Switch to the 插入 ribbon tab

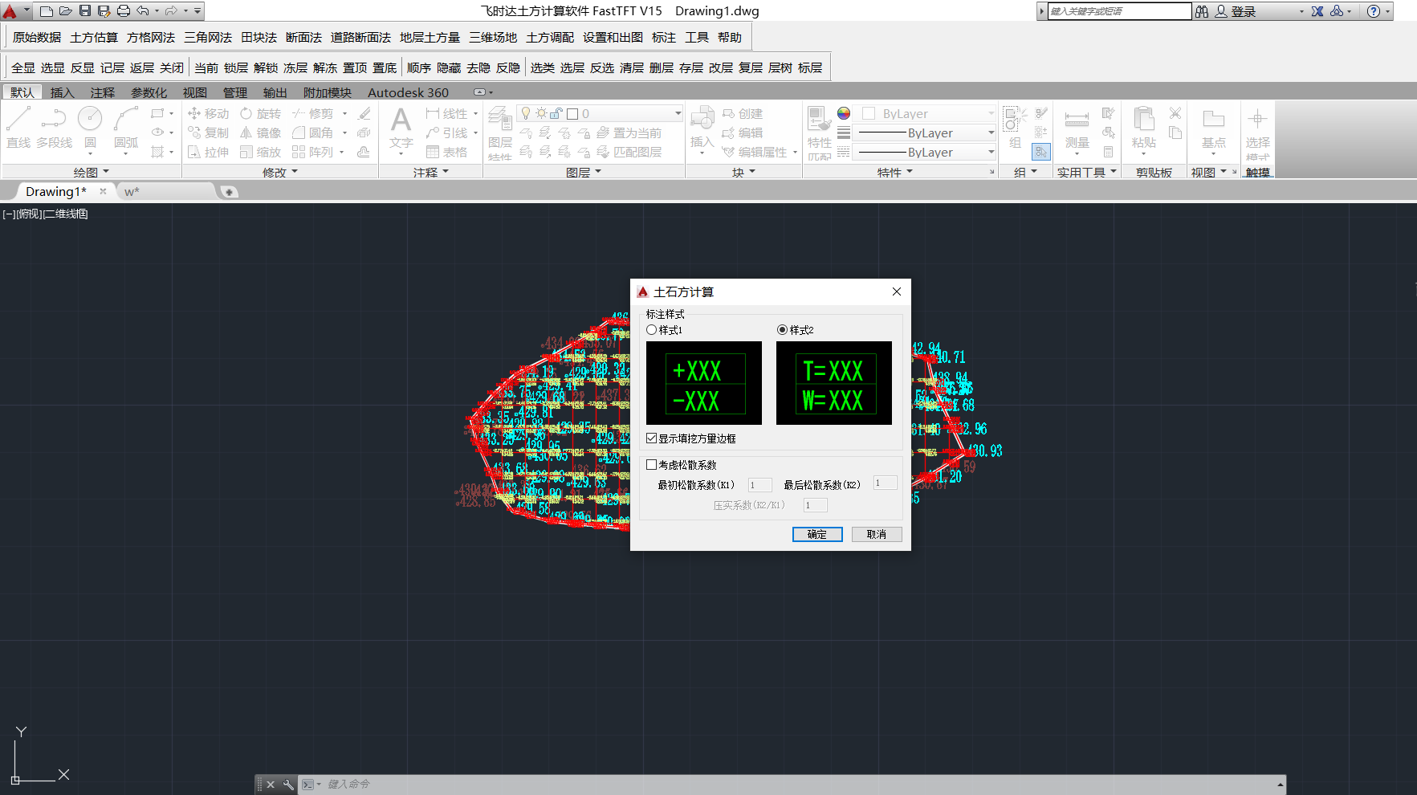(x=62, y=92)
